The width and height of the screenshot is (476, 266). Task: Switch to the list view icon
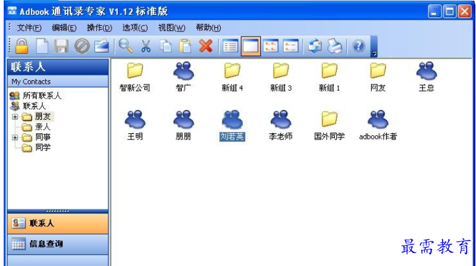[x=291, y=46]
